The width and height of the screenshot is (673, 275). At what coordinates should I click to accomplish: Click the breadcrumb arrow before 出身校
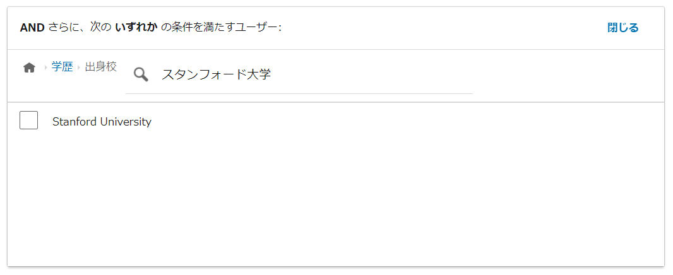pyautogui.click(x=79, y=67)
